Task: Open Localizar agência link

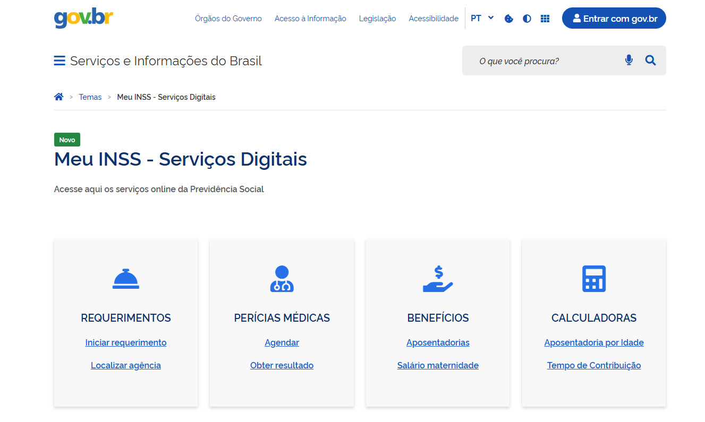Action: tap(126, 366)
